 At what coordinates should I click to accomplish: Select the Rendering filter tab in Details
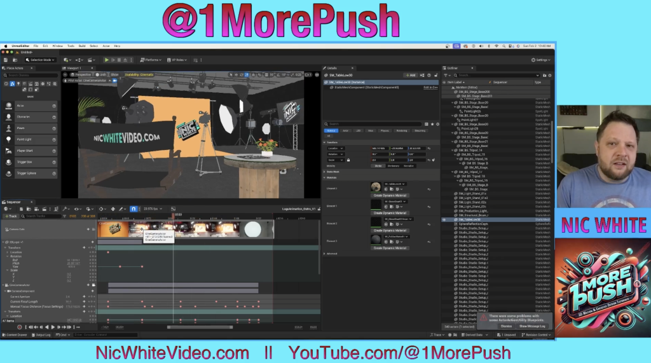[x=402, y=130]
